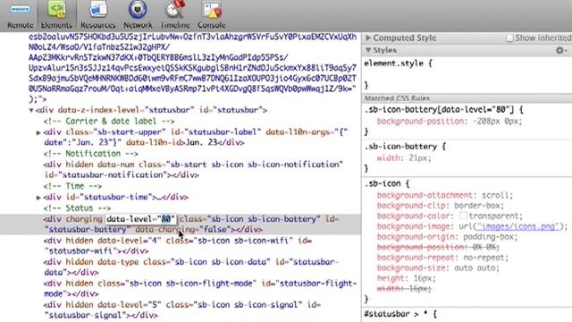This screenshot has height=322, width=572.
Task: Select the statusbar-wifi div row
Action: 178,246
